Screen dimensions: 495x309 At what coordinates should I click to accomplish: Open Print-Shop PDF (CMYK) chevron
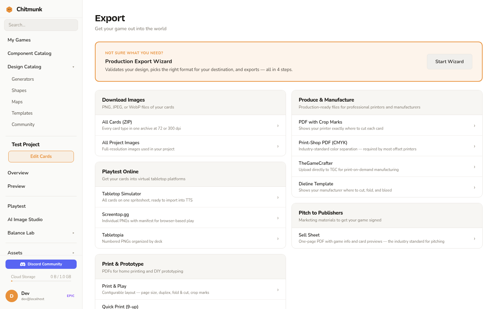(x=474, y=146)
